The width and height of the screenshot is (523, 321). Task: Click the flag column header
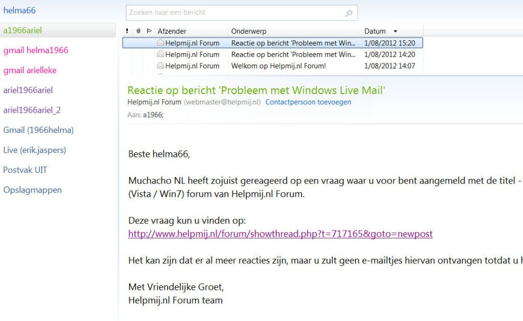149,31
